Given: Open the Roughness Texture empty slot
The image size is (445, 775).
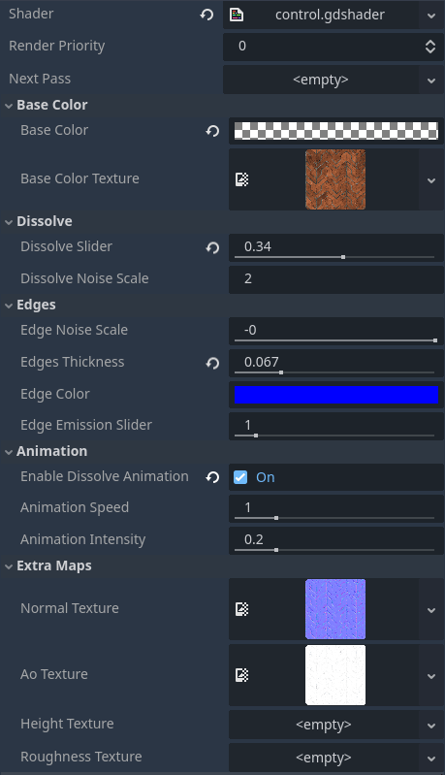Looking at the screenshot, I should [324, 758].
